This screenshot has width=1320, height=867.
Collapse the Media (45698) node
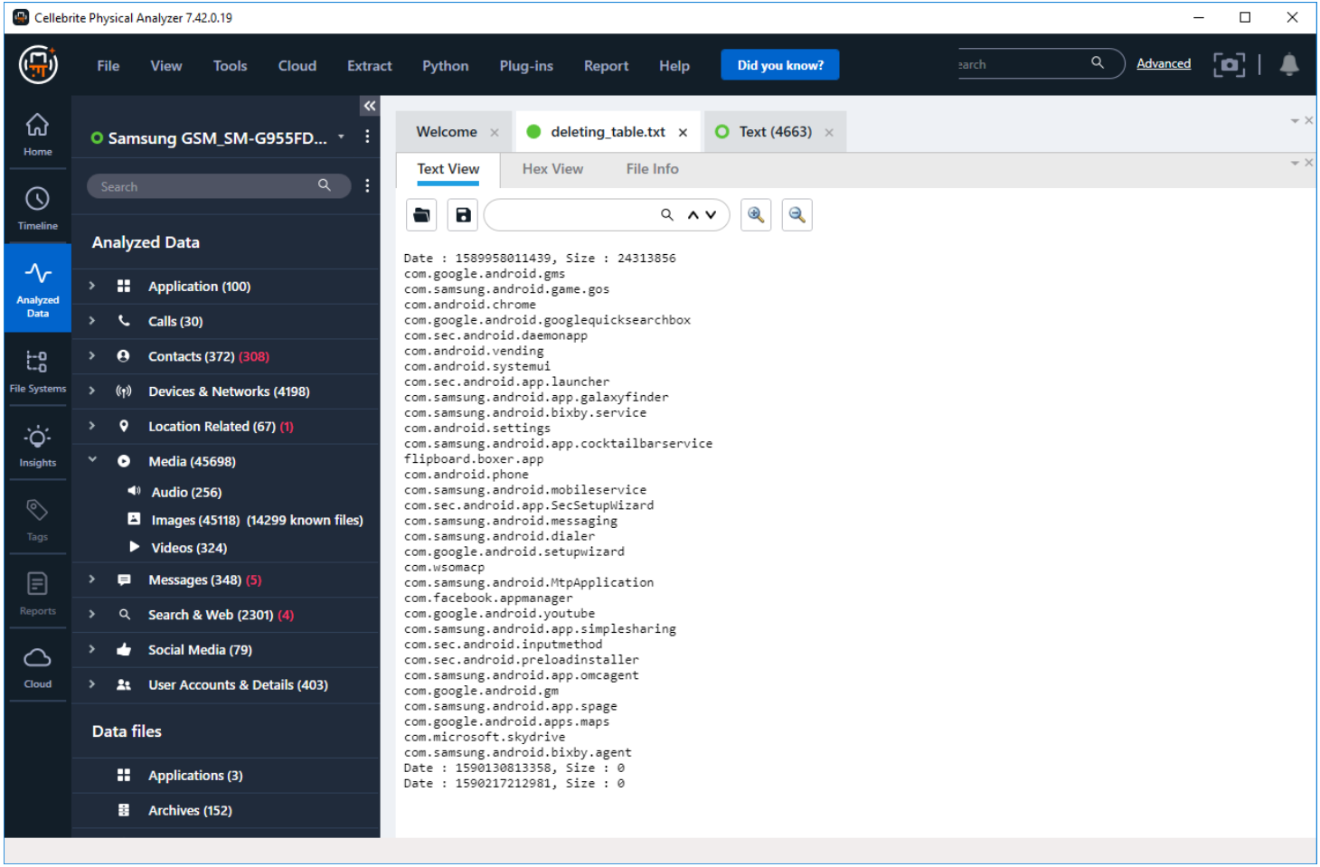[x=92, y=460]
